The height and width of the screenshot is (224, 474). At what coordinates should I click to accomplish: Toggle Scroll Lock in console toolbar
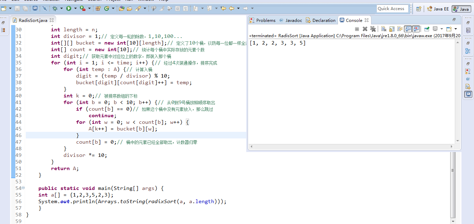(x=392, y=29)
